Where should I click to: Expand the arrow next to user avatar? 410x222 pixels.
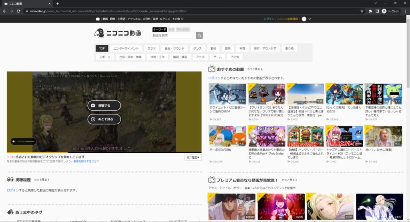click(x=310, y=19)
